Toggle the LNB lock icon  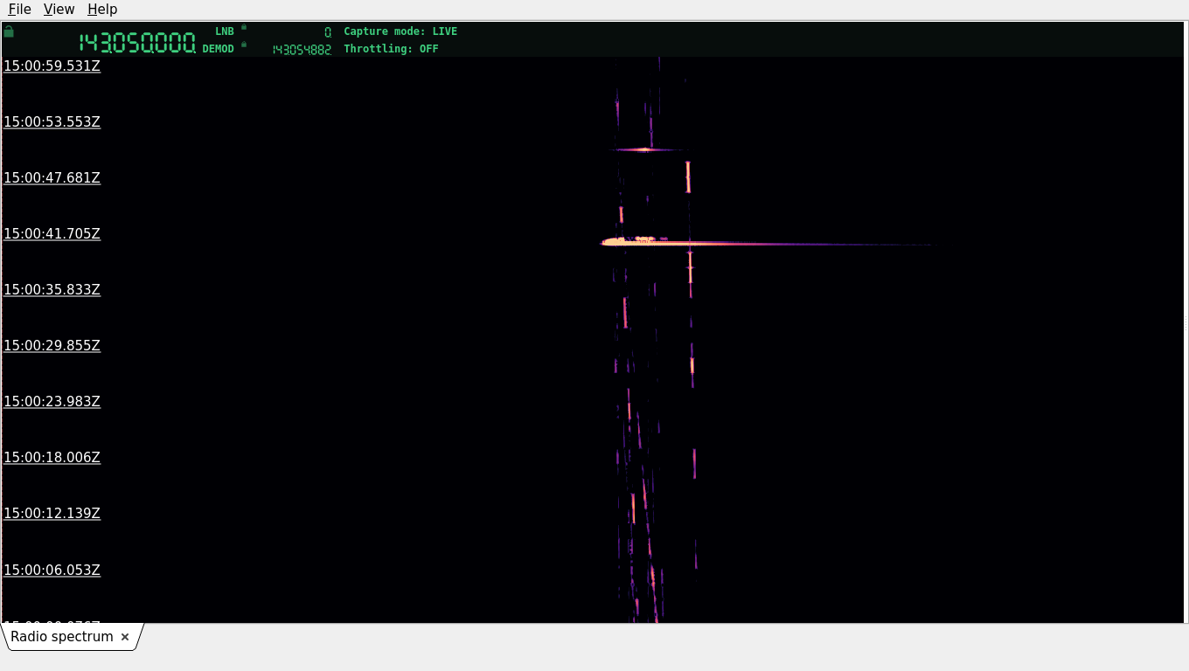point(244,27)
